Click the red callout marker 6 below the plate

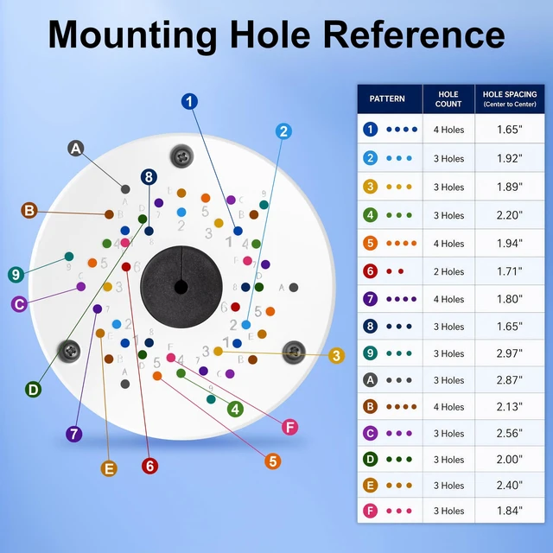point(149,466)
